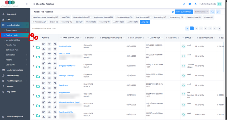Click edit icon in Doe OC Jane row
This screenshot has height=120, width=227.
(43, 54)
